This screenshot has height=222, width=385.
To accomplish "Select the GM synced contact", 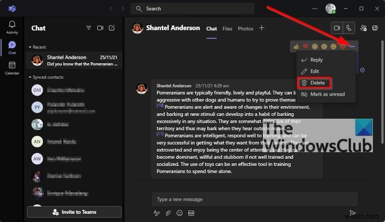I will (x=74, y=90).
